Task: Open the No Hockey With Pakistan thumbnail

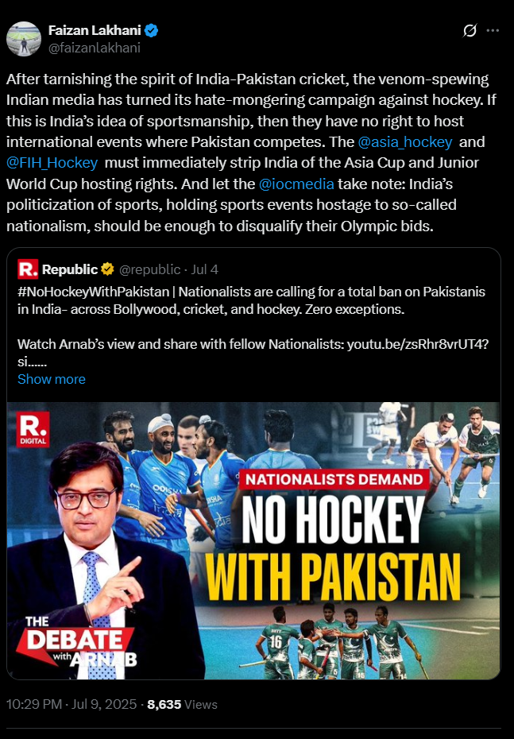Action: click(253, 540)
